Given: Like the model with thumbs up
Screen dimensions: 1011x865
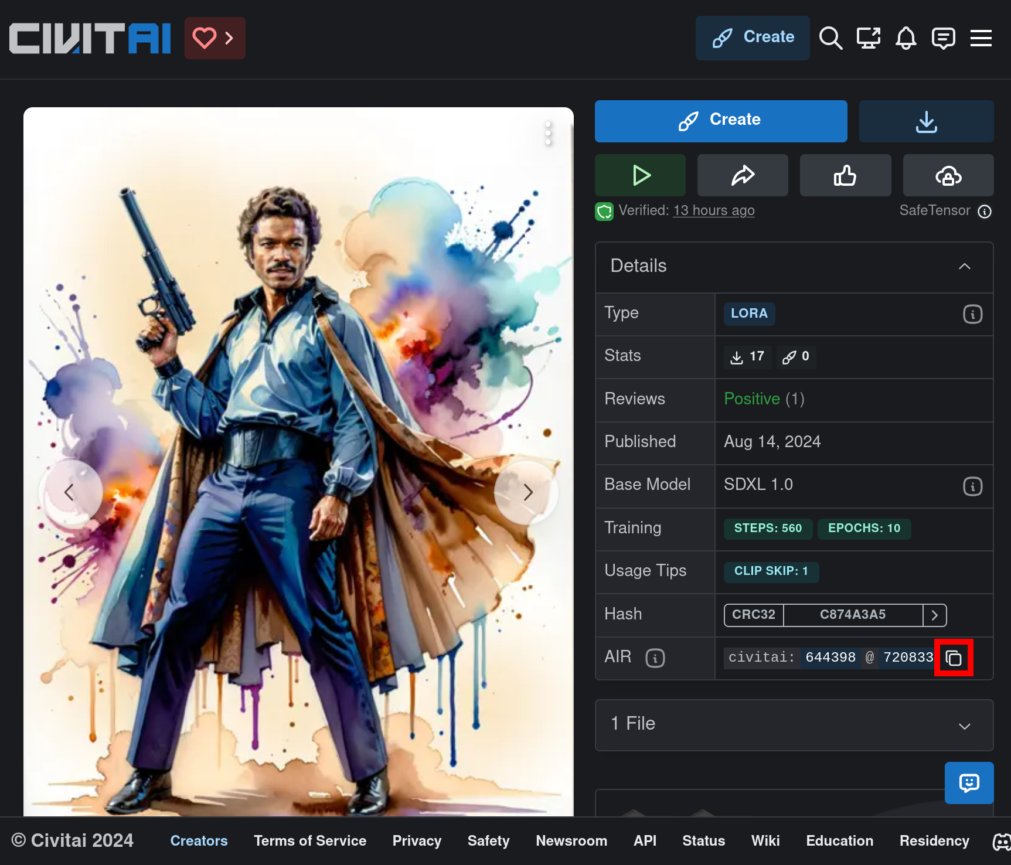Looking at the screenshot, I should pyautogui.click(x=845, y=175).
